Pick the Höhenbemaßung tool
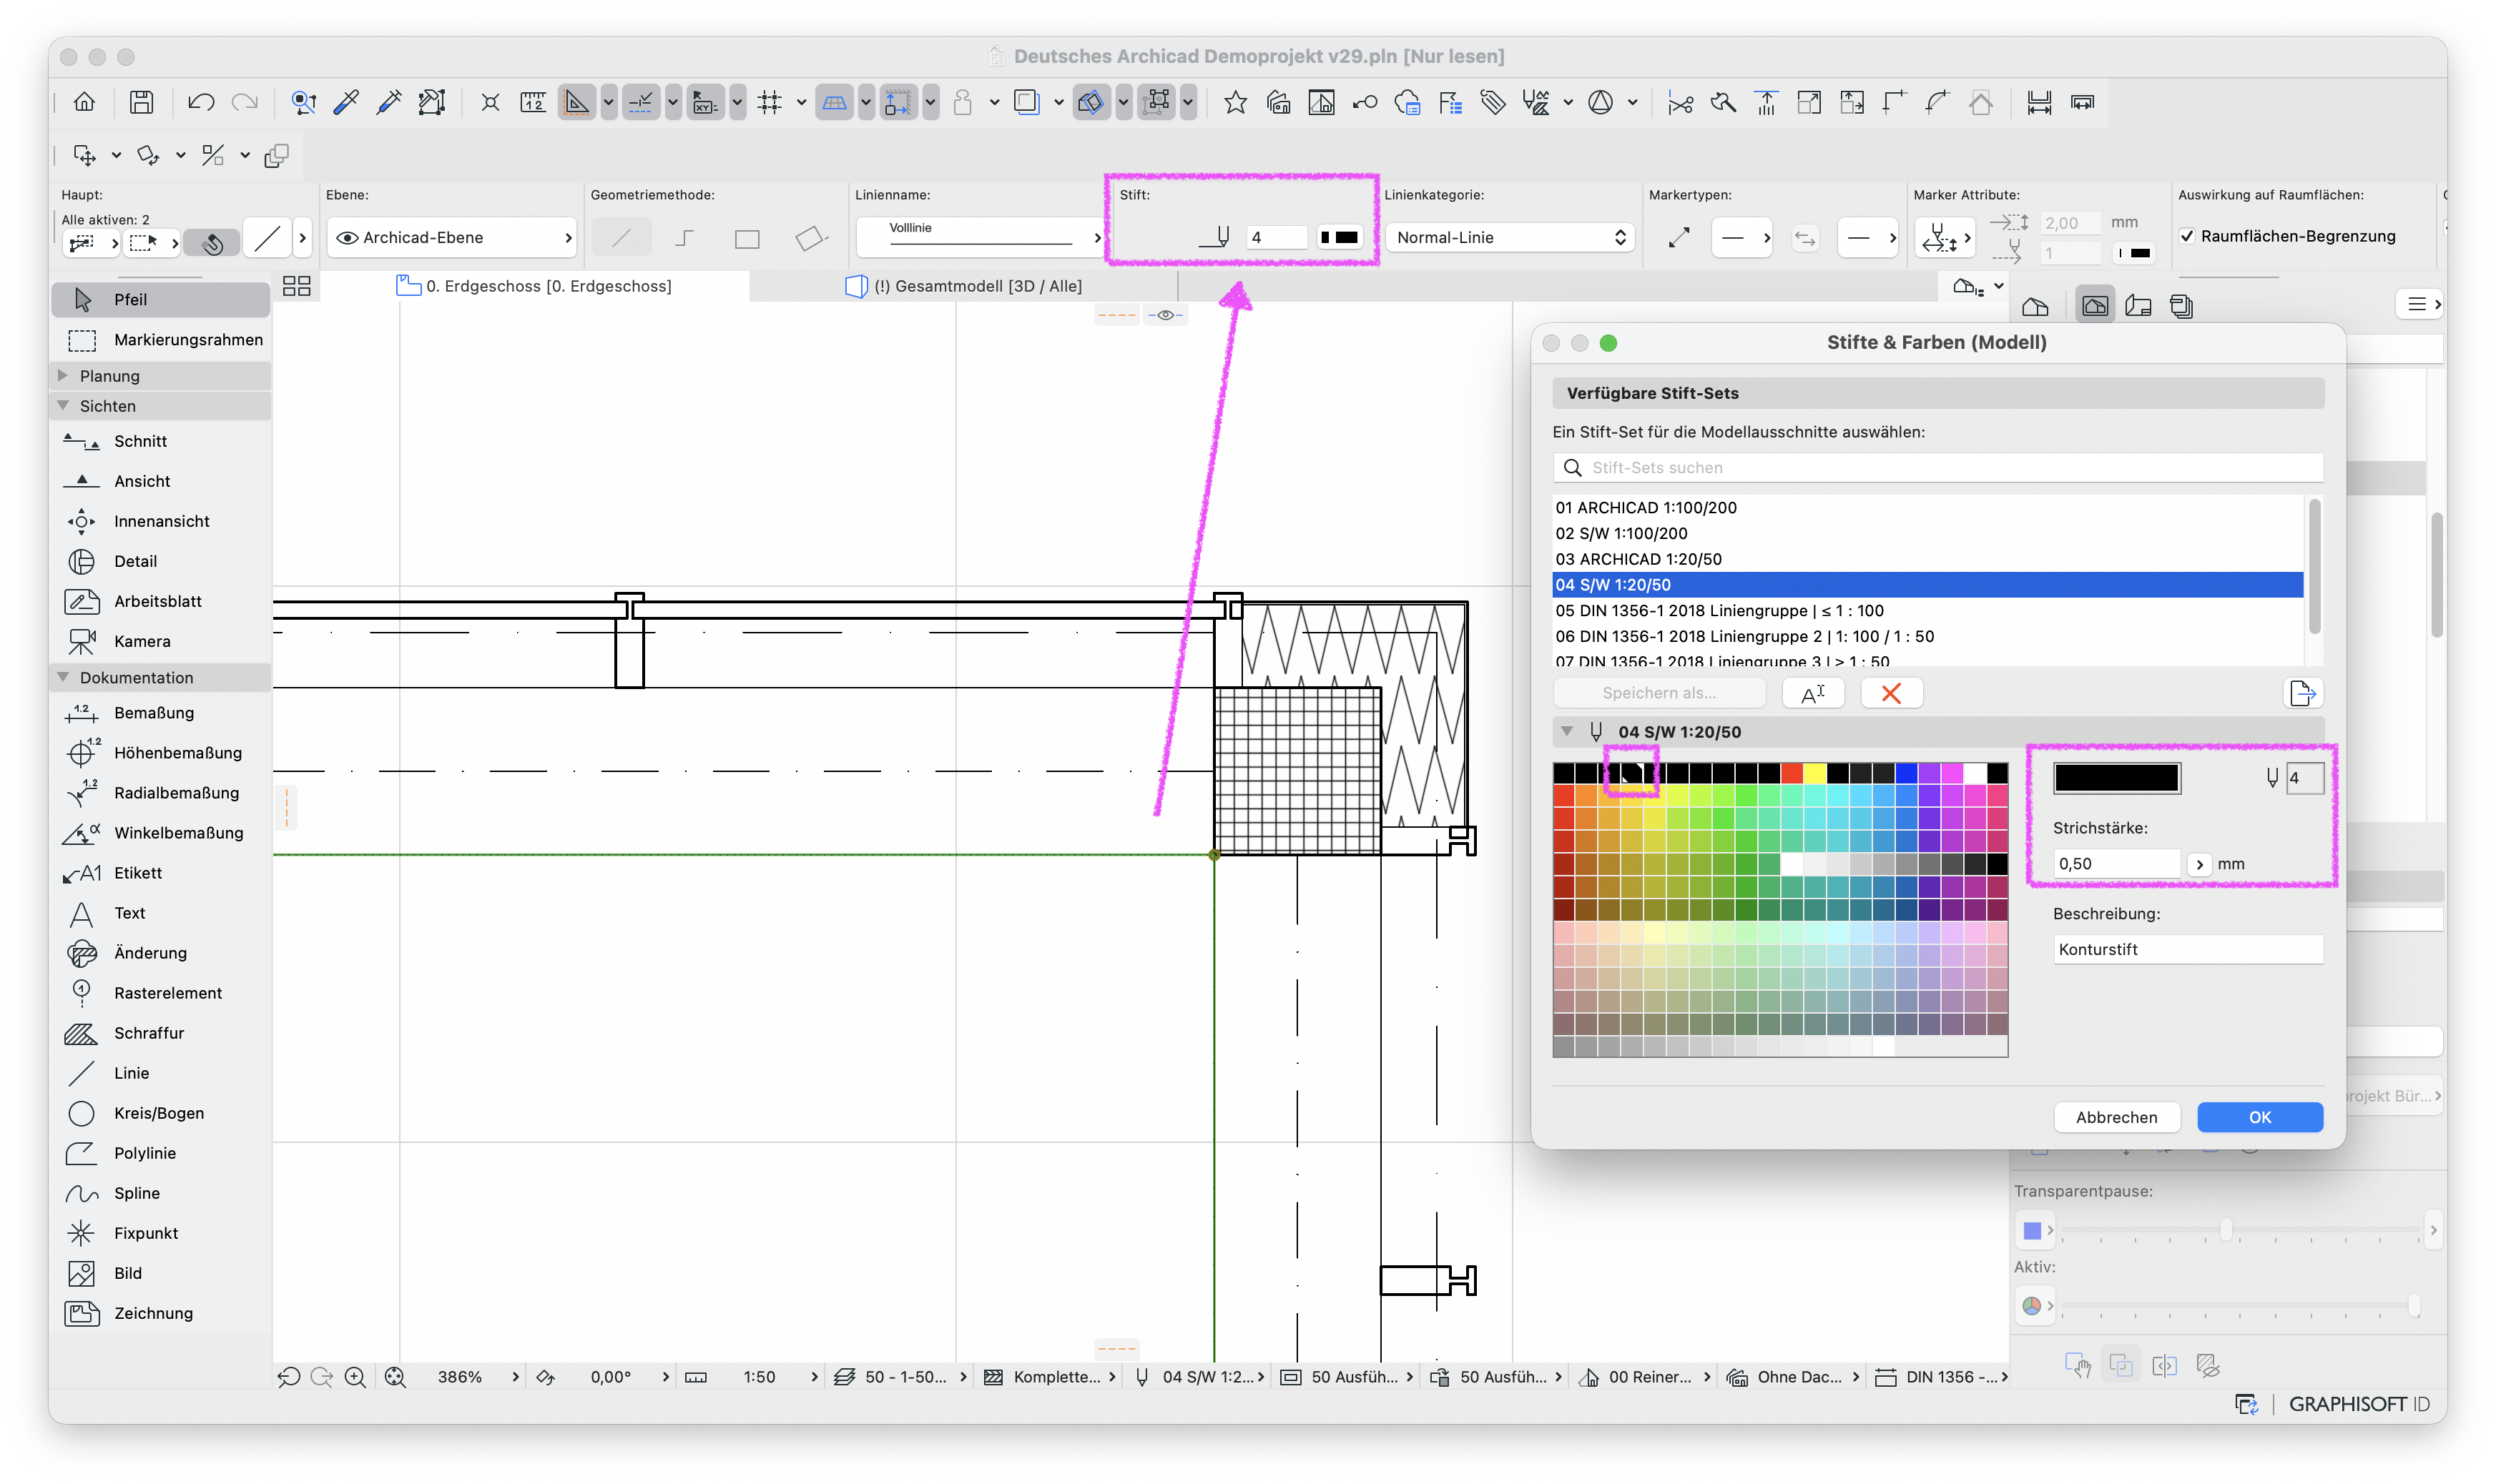 pyautogui.click(x=160, y=753)
